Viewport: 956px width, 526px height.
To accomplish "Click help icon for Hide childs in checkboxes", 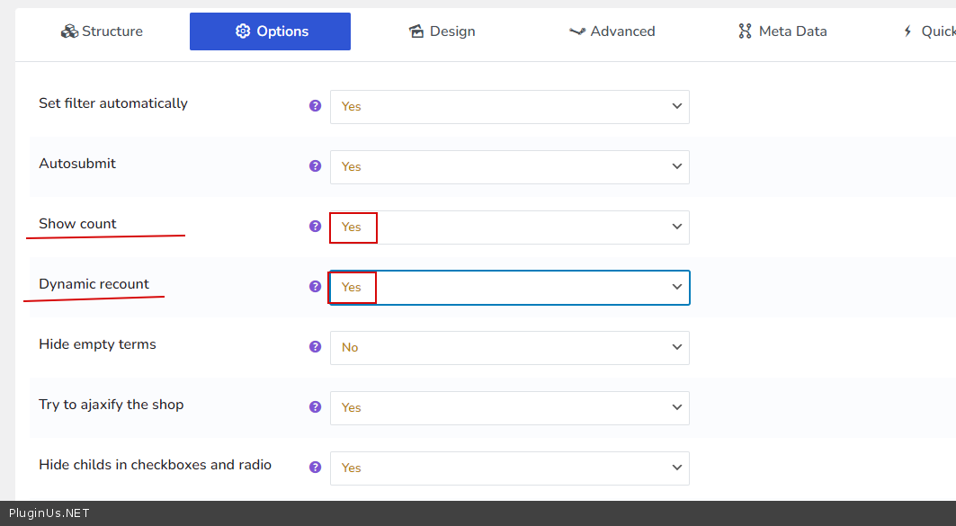I will click(x=315, y=467).
